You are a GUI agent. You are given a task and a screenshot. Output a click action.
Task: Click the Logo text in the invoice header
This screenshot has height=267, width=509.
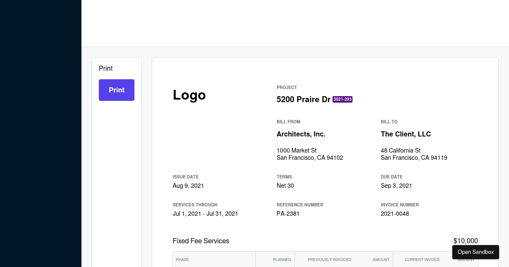click(189, 95)
